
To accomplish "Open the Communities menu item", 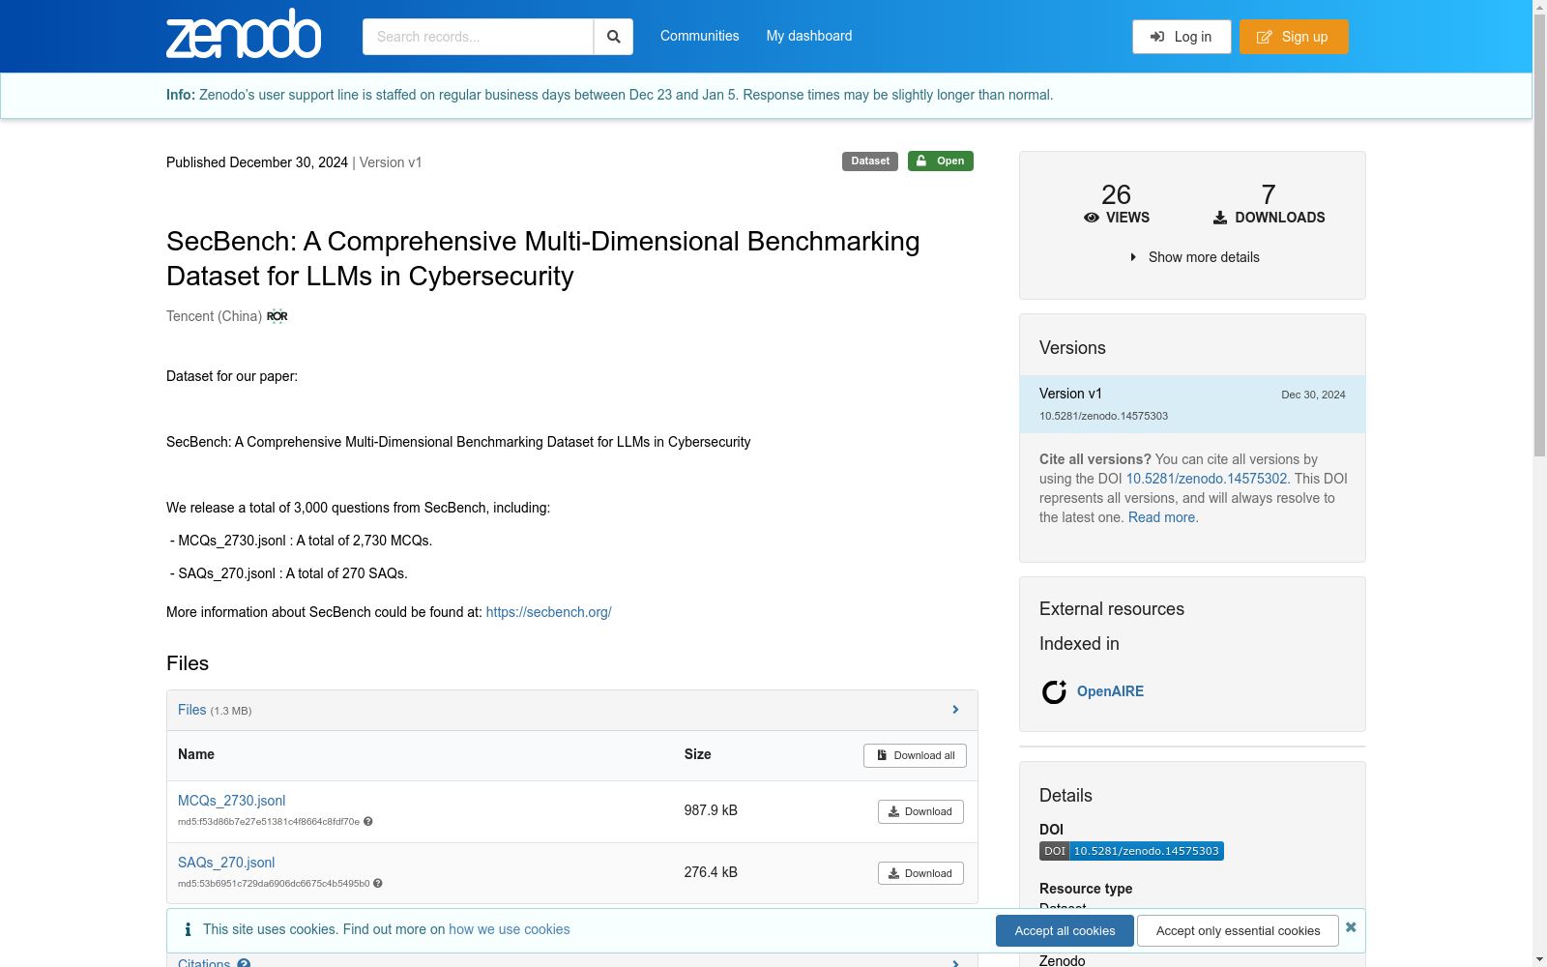I will (x=699, y=36).
